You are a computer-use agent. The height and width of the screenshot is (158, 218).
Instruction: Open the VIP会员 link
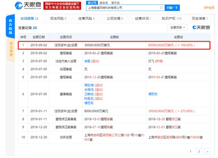(x=209, y=8)
